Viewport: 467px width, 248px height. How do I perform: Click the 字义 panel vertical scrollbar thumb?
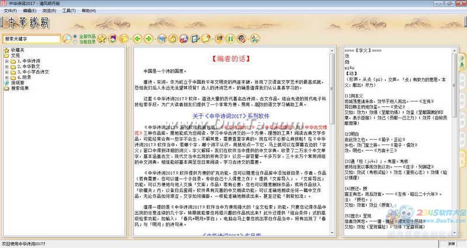(454, 86)
